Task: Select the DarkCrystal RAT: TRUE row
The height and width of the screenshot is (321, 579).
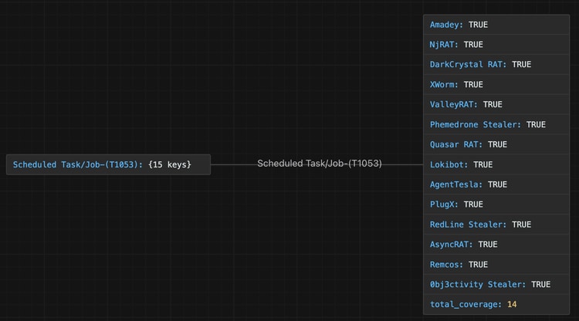Action: (496, 65)
